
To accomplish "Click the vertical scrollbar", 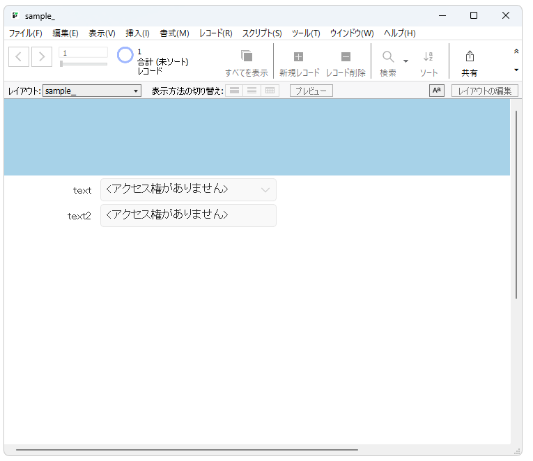I will 516,205.
